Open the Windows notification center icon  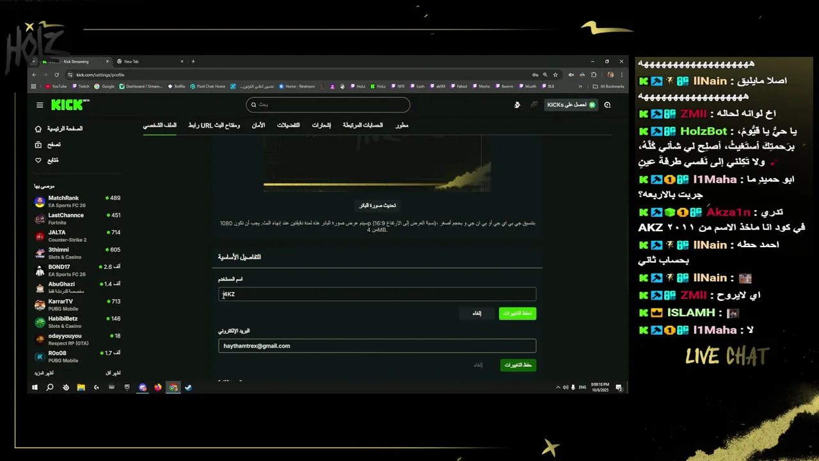click(619, 387)
